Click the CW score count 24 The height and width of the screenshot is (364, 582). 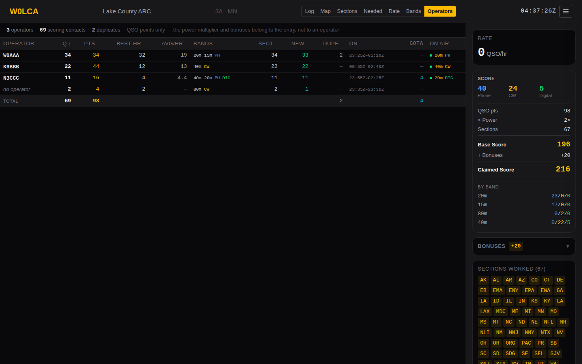tap(513, 88)
